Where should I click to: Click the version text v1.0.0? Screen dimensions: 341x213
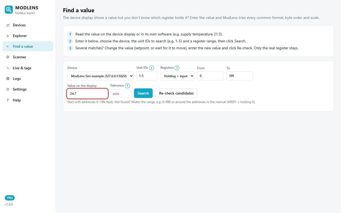[x=9, y=204]
